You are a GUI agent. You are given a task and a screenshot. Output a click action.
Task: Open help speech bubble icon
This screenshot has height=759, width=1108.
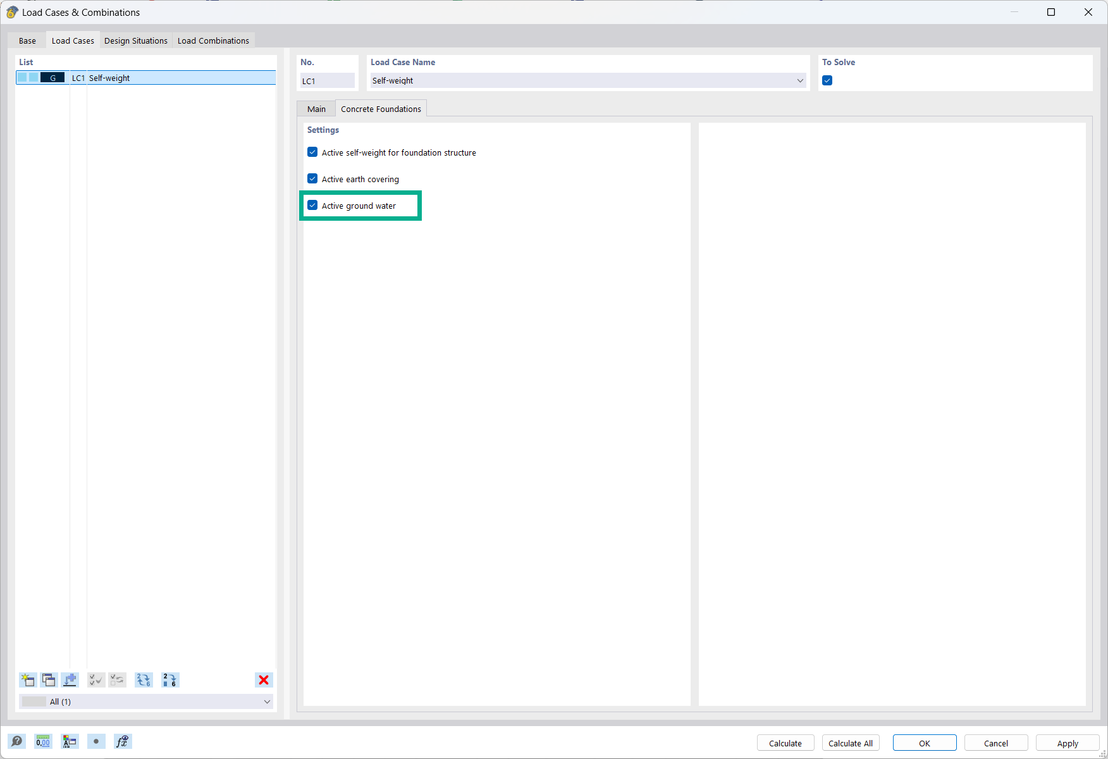click(17, 741)
